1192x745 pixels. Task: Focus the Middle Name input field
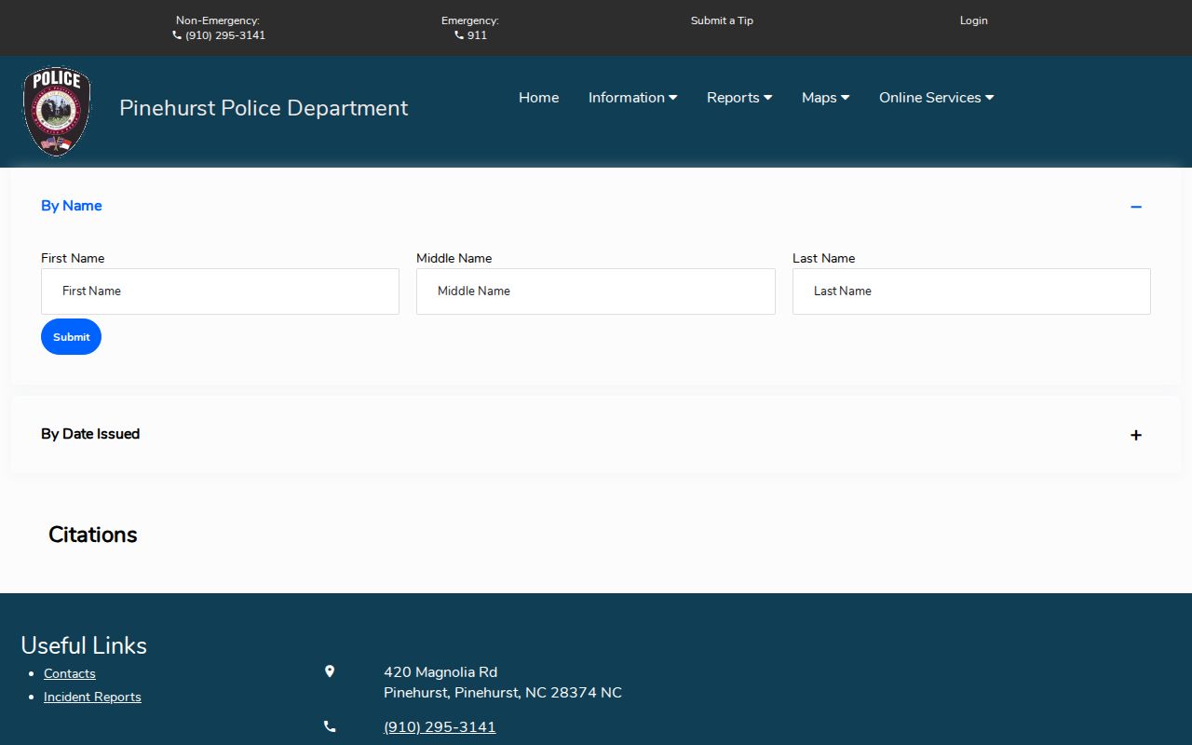point(596,291)
